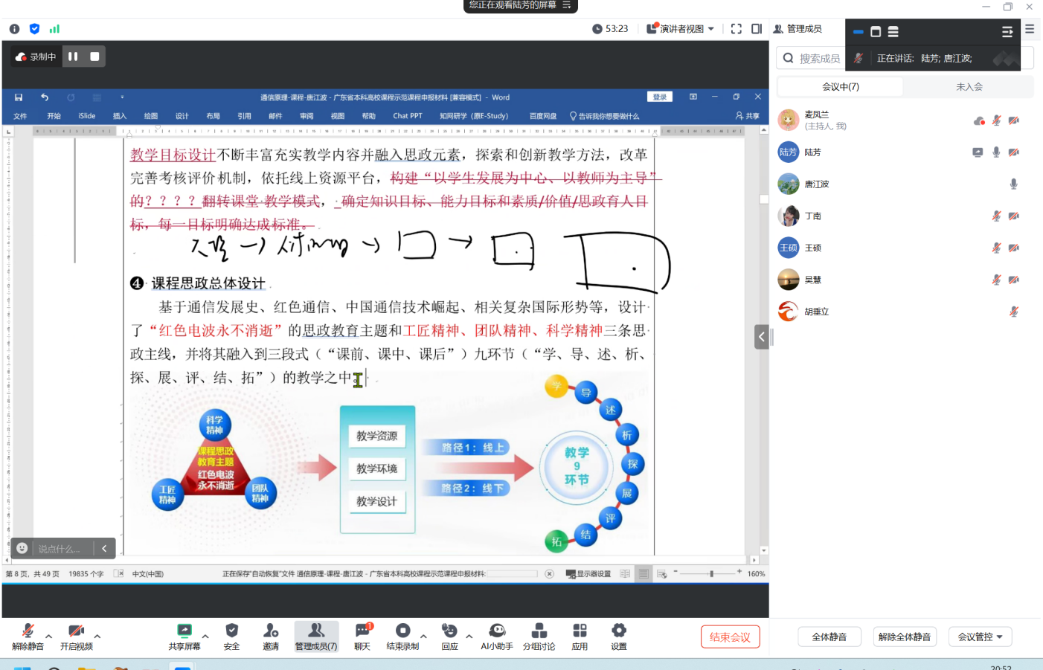Pause the recording in progress

tap(73, 57)
